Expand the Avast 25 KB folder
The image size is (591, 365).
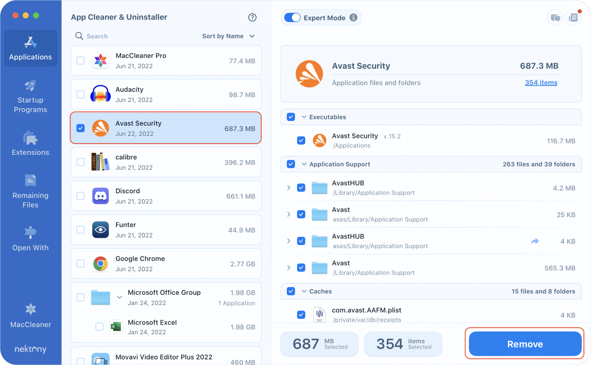tap(289, 214)
